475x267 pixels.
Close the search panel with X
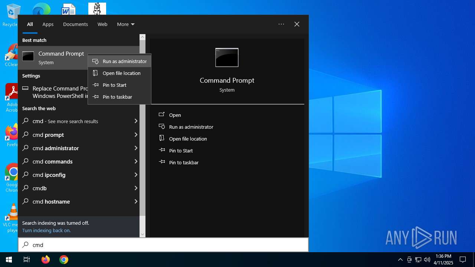tap(297, 24)
